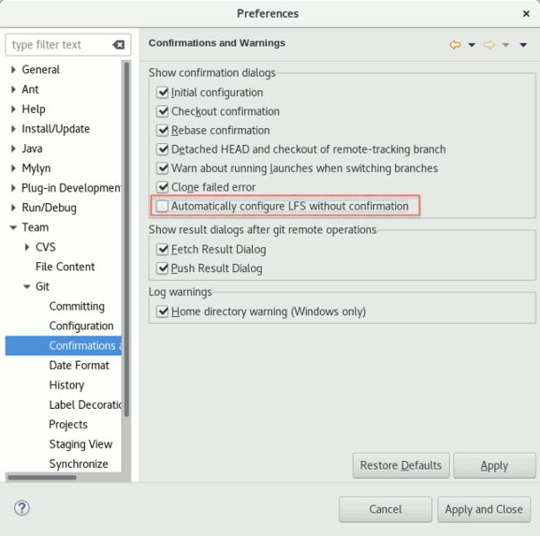Expand the Plug-in Development node
The height and width of the screenshot is (536, 540).
click(13, 188)
